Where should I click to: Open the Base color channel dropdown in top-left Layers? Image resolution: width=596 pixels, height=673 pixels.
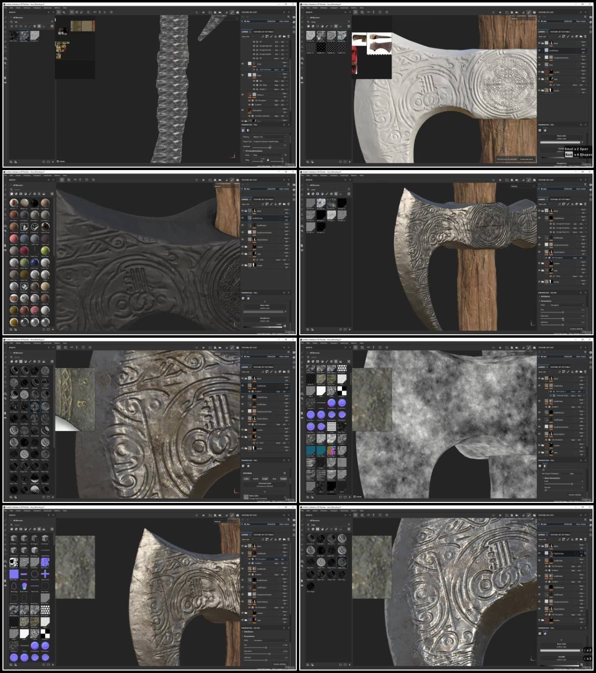pyautogui.click(x=246, y=36)
